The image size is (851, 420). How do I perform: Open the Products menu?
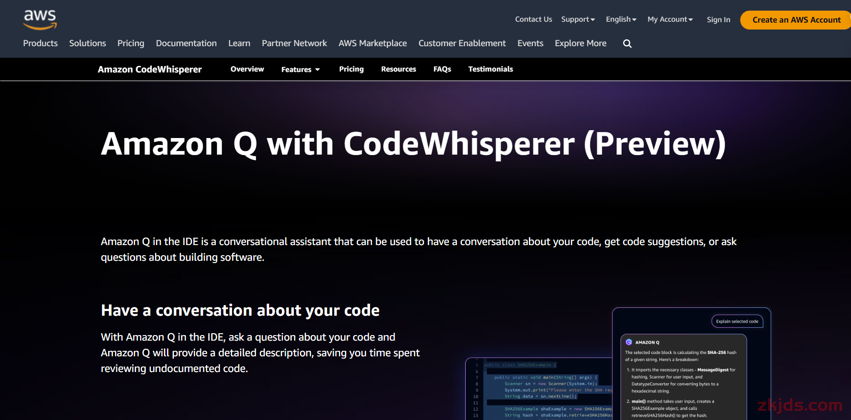41,43
